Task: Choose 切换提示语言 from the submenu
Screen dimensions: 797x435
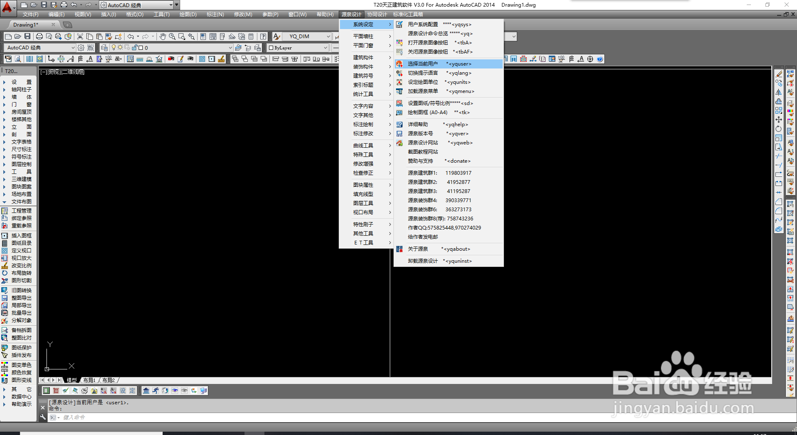Action: 448,73
